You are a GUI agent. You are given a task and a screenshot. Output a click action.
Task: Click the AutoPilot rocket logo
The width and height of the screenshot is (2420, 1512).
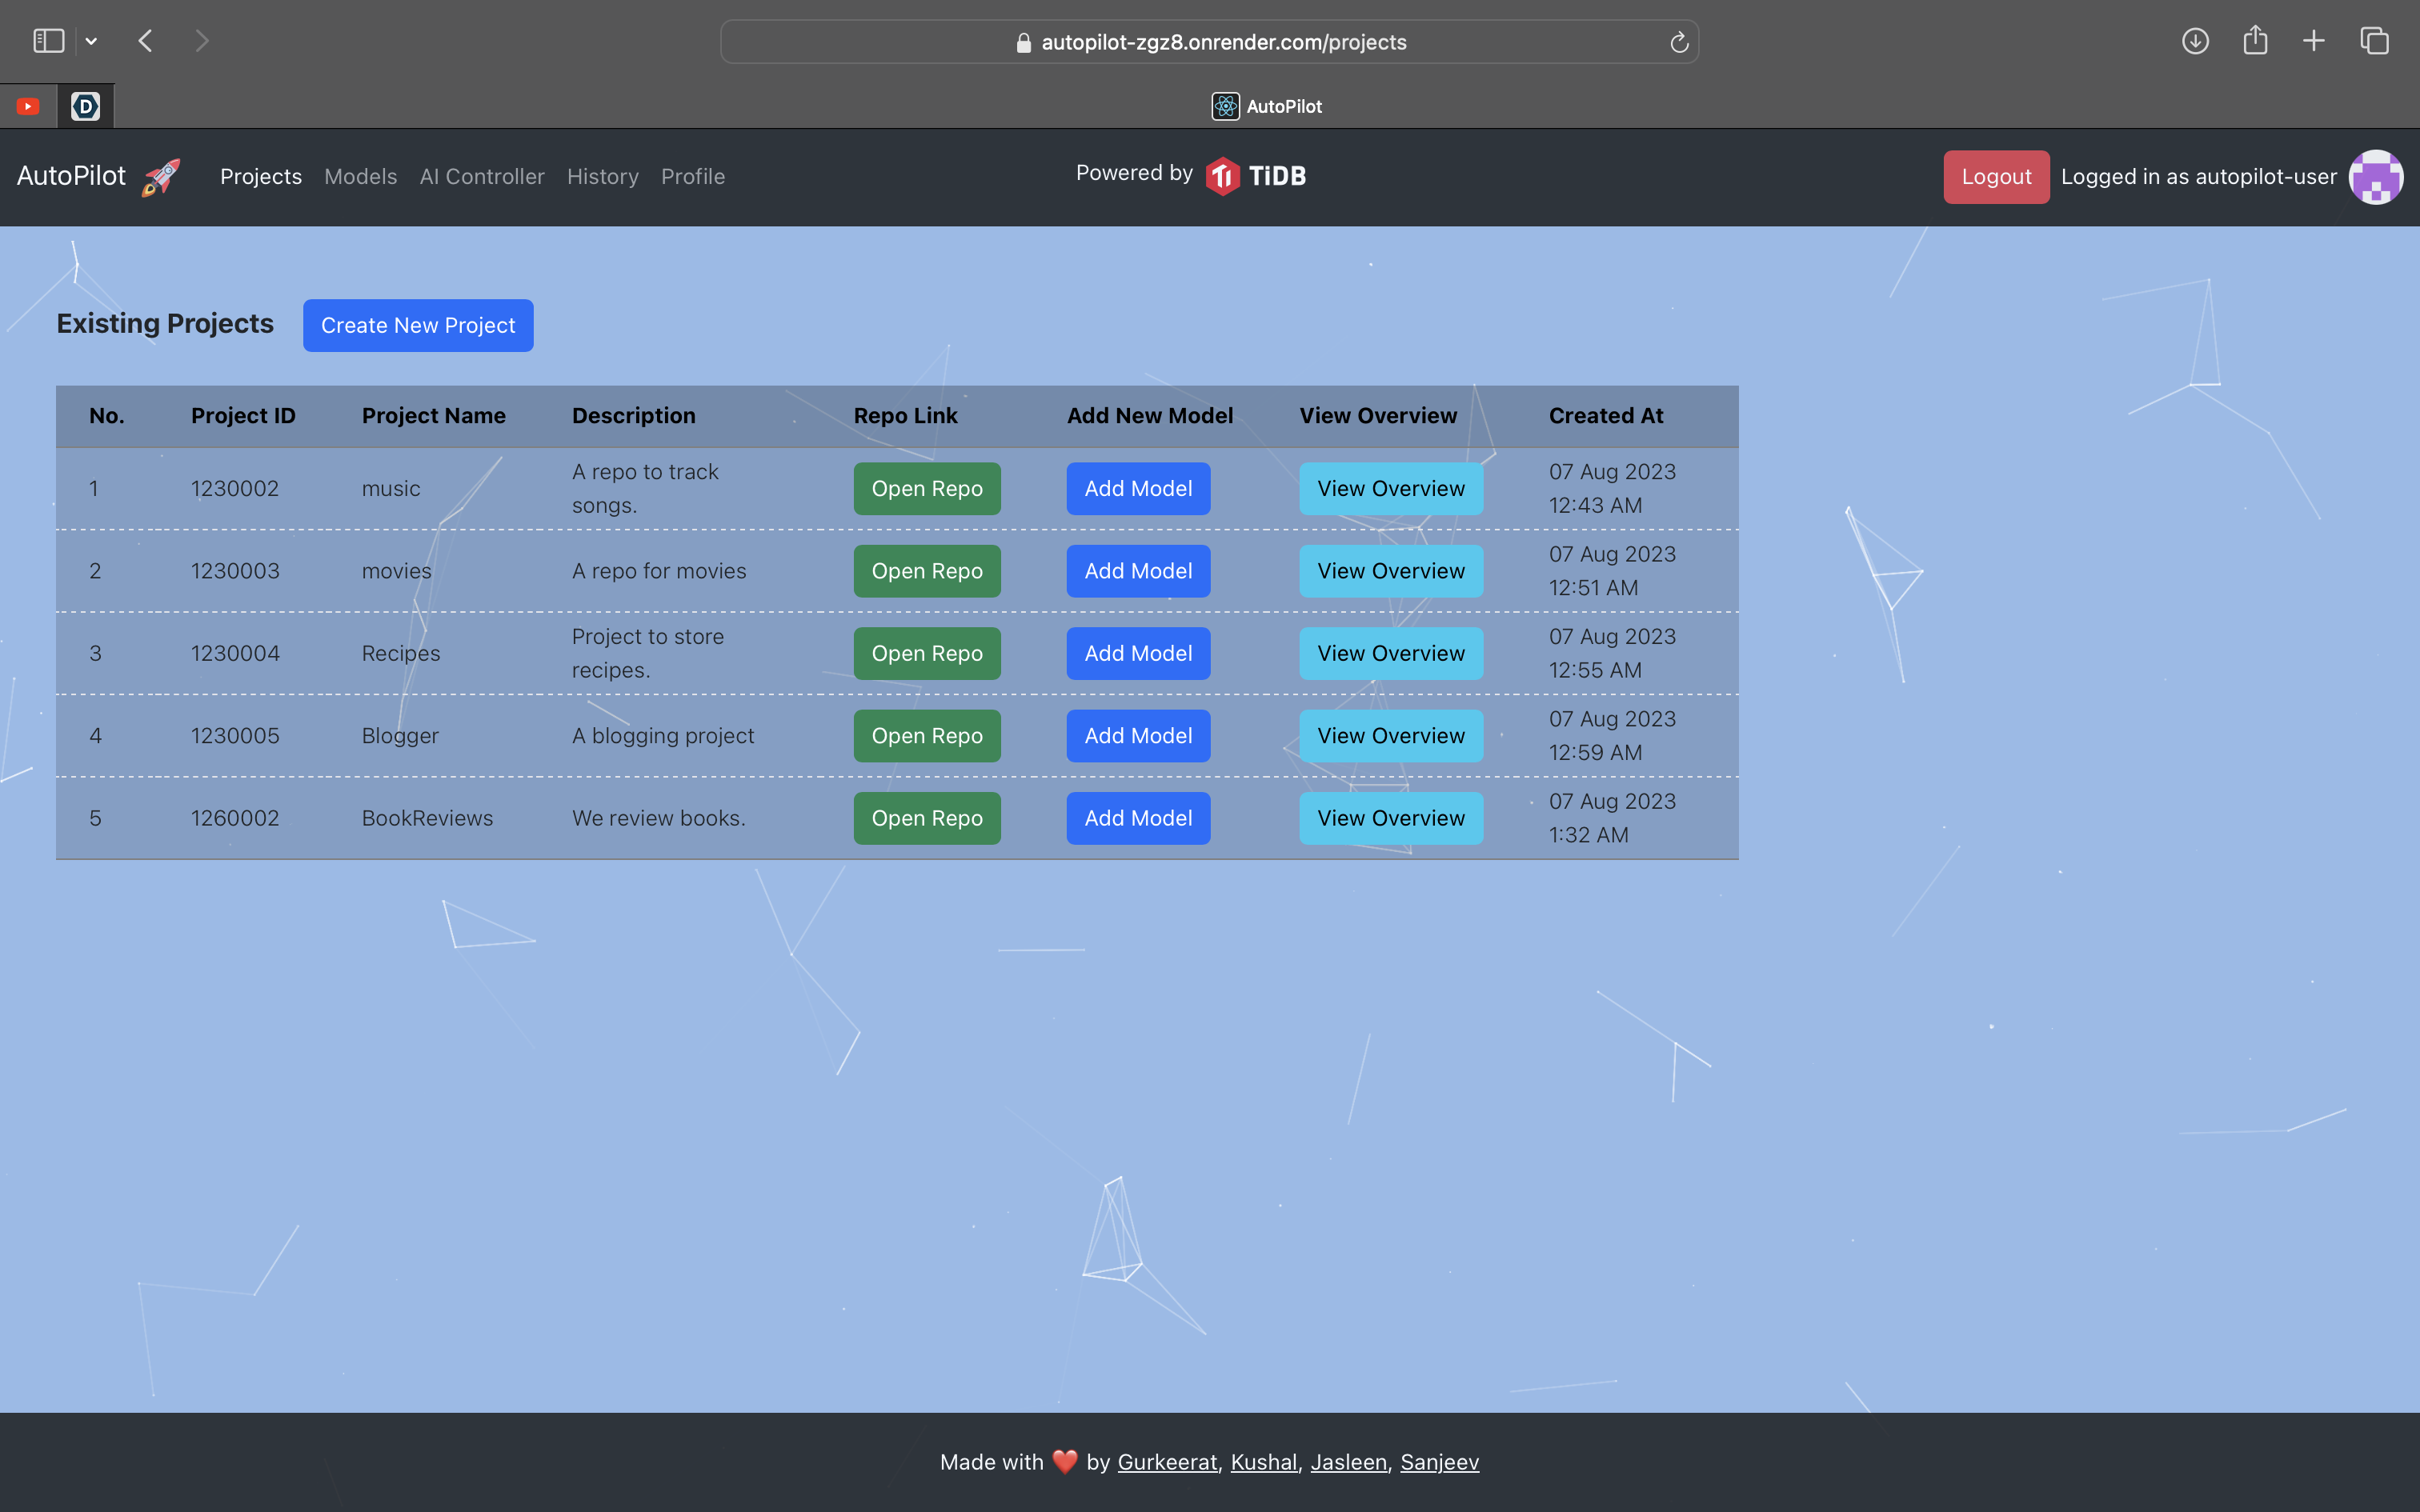[x=160, y=177]
